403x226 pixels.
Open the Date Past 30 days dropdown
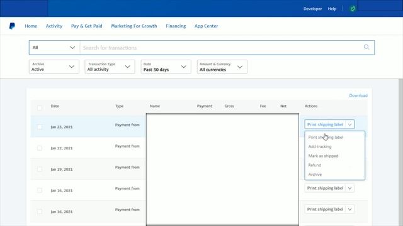pyautogui.click(x=166, y=67)
